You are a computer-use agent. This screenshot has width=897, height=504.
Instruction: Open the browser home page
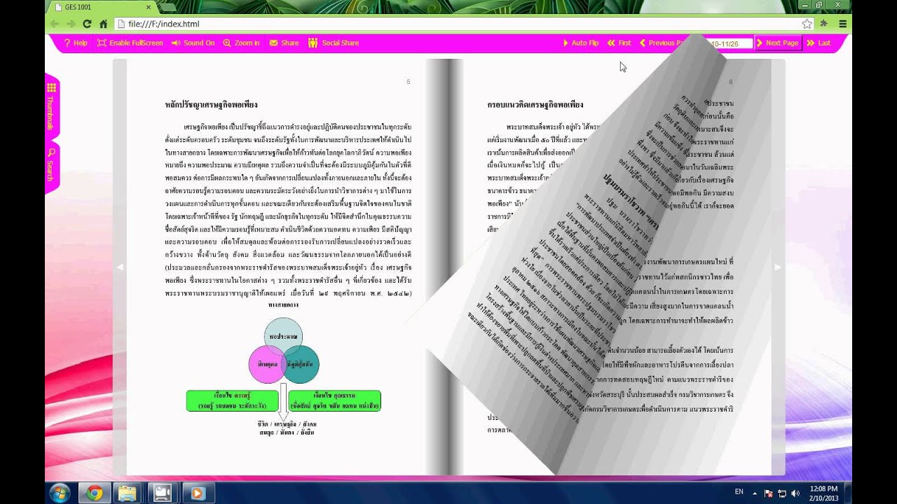103,24
